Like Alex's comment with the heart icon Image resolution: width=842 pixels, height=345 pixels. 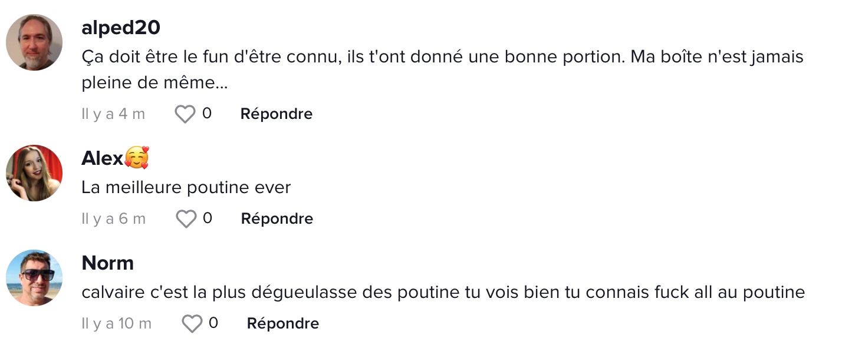[x=186, y=219]
